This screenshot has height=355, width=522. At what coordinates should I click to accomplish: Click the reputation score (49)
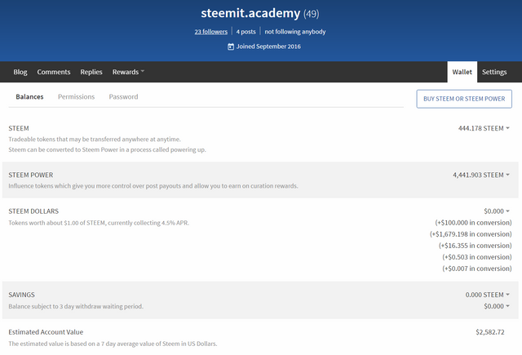tap(312, 14)
